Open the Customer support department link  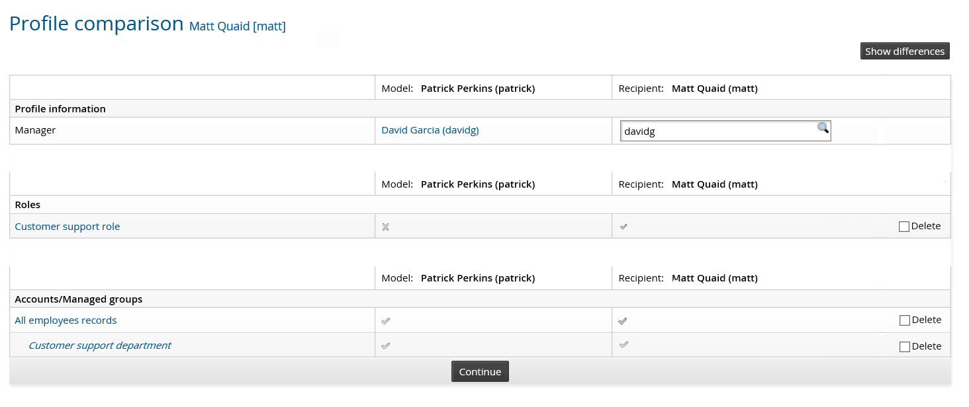[x=99, y=345]
